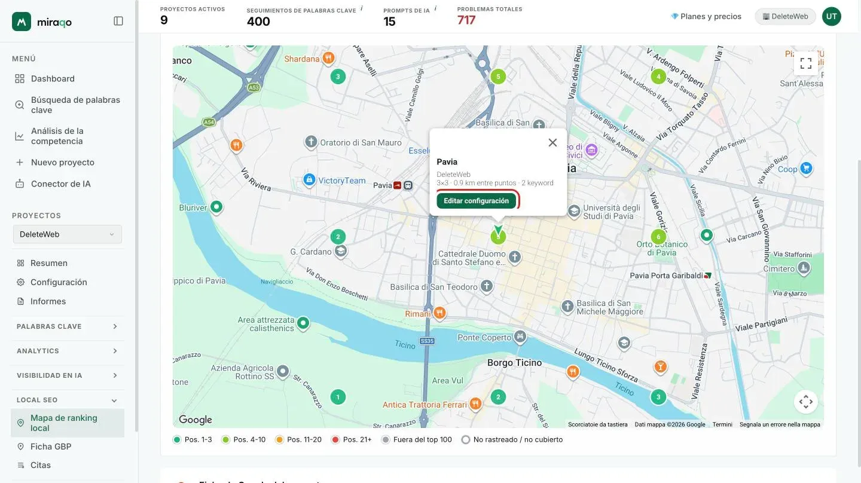Collapse the Local SEO section
Screen dimensions: 861x483
click(68, 400)
